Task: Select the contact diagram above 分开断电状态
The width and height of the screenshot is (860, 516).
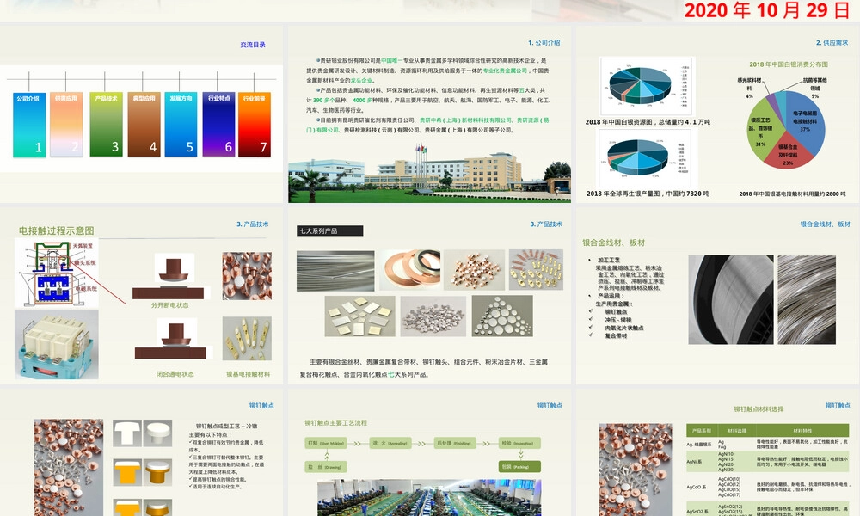Action: point(169,276)
